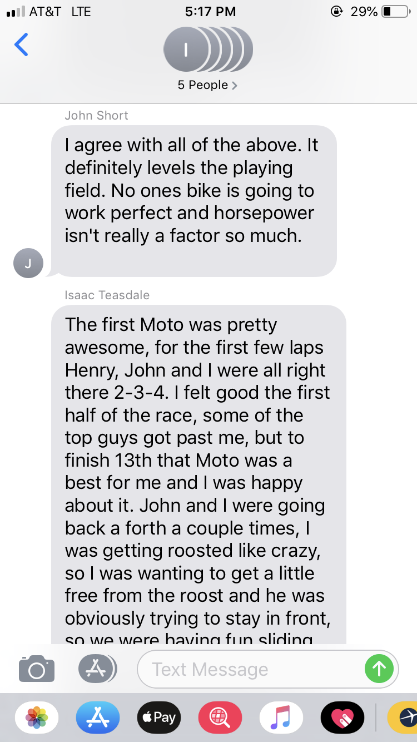Open the red globe image search app
Image resolution: width=417 pixels, height=742 pixels.
220,718
